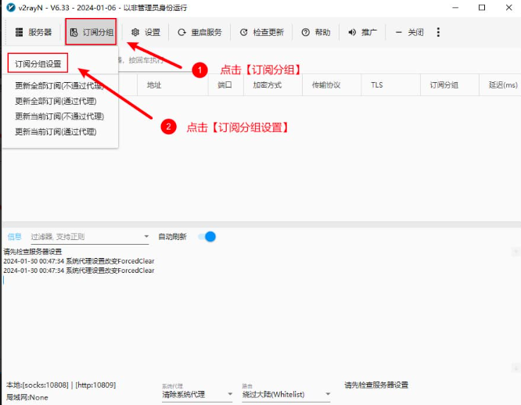This screenshot has height=405, width=521.
Task: Click the 信息 label in log panel
Action: pos(15,237)
